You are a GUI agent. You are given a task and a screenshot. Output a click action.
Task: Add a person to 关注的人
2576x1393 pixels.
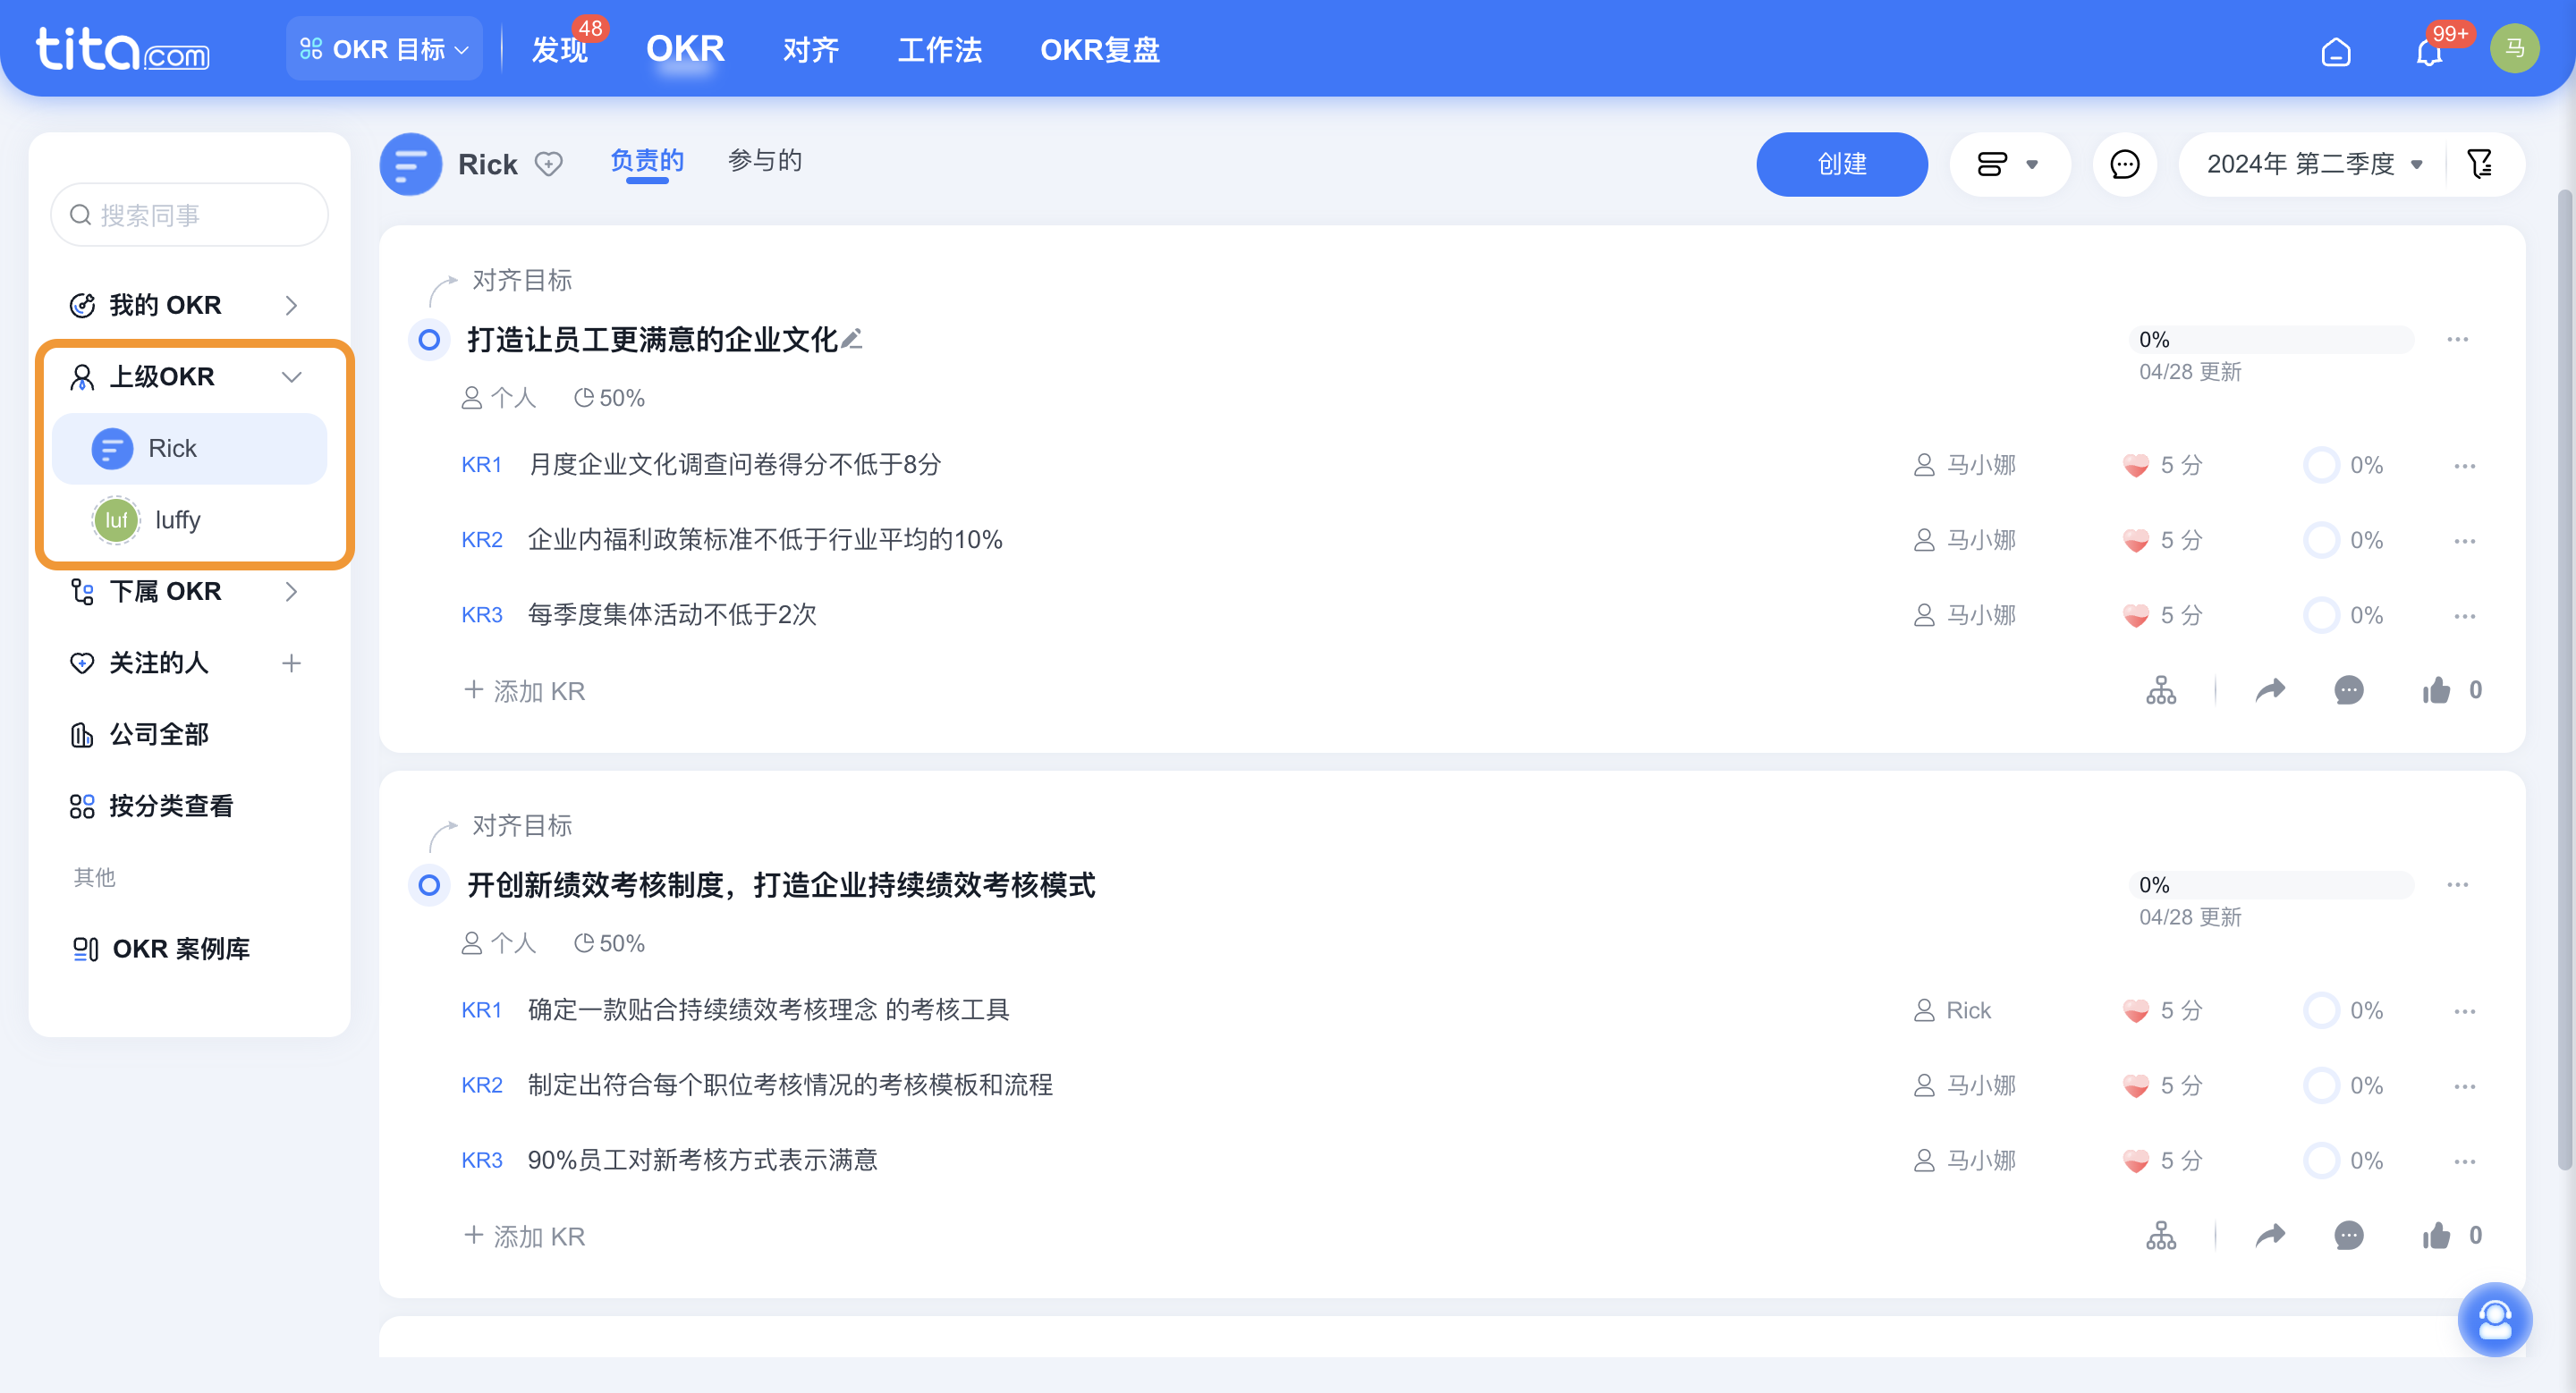click(291, 663)
